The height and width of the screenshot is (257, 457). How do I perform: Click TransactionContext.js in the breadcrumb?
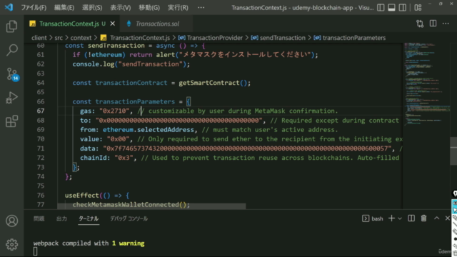pos(140,38)
